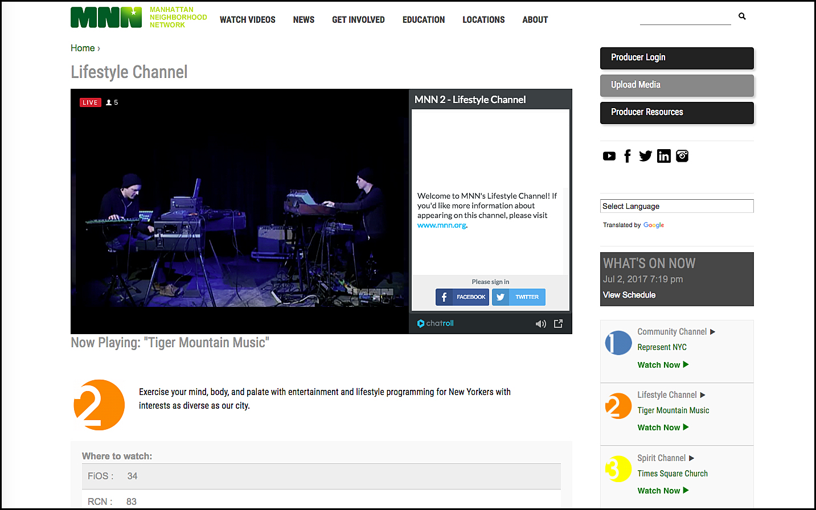Sign in to chat with Facebook

462,297
